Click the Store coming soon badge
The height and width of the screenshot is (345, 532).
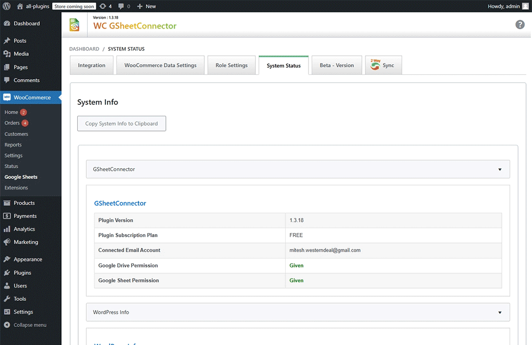point(74,6)
